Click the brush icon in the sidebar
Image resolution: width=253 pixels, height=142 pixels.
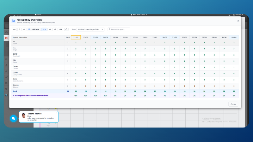6,77
